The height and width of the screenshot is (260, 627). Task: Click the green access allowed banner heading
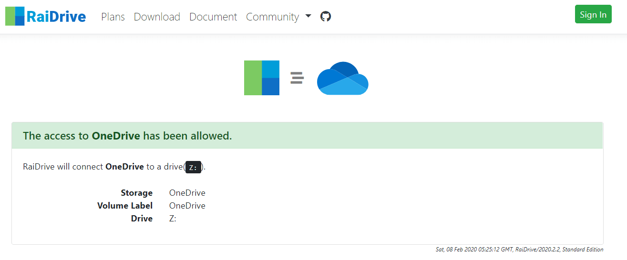(127, 136)
